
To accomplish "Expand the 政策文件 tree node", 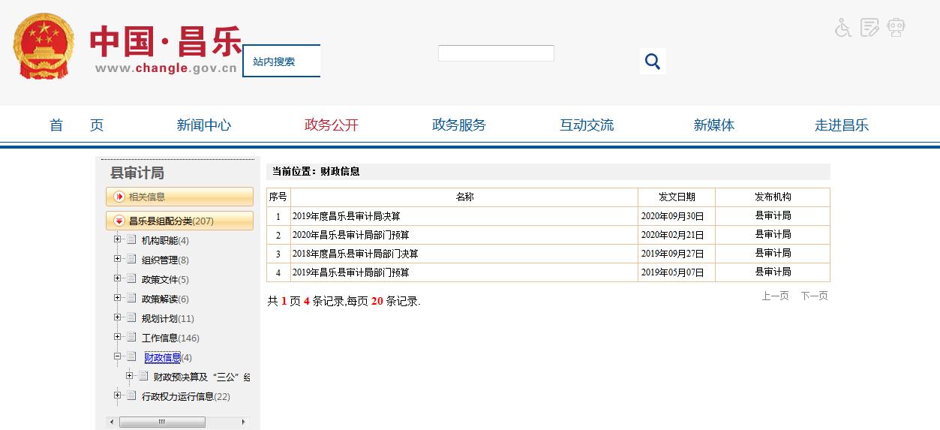I will pos(117,278).
